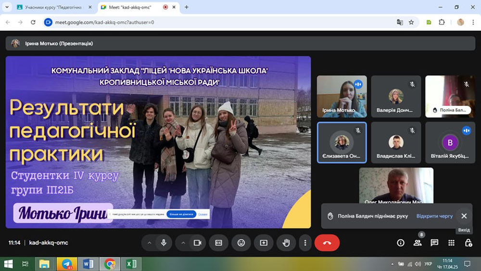
Task: Toggle the camera in the Meet toolbar
Action: 197,243
